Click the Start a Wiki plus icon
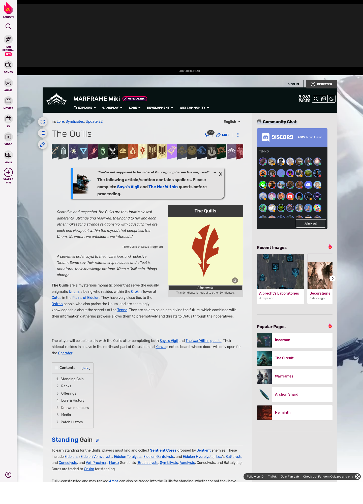This screenshot has height=504, width=363. (x=8, y=172)
